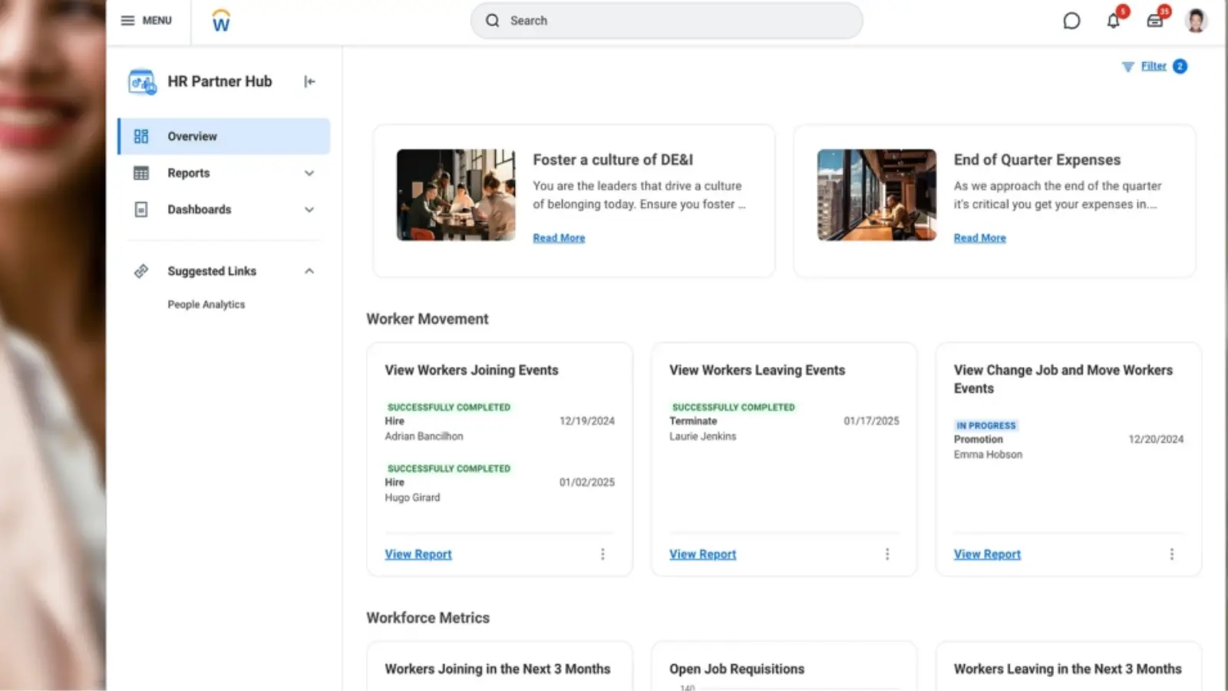Click into the Search field
The image size is (1228, 691).
[x=666, y=21]
